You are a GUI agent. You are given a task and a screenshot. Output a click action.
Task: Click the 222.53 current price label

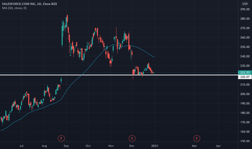click(245, 73)
